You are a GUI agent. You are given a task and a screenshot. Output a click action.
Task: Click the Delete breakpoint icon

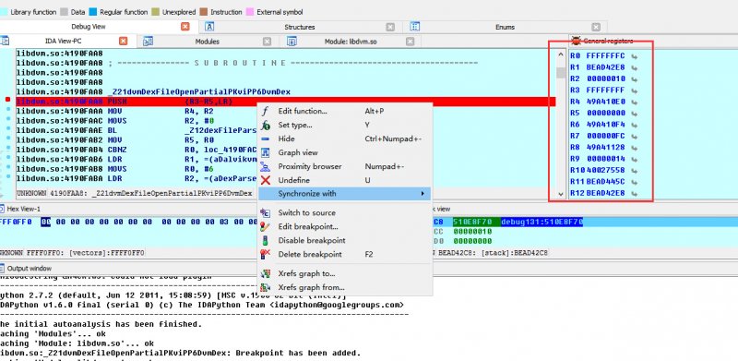(266, 254)
